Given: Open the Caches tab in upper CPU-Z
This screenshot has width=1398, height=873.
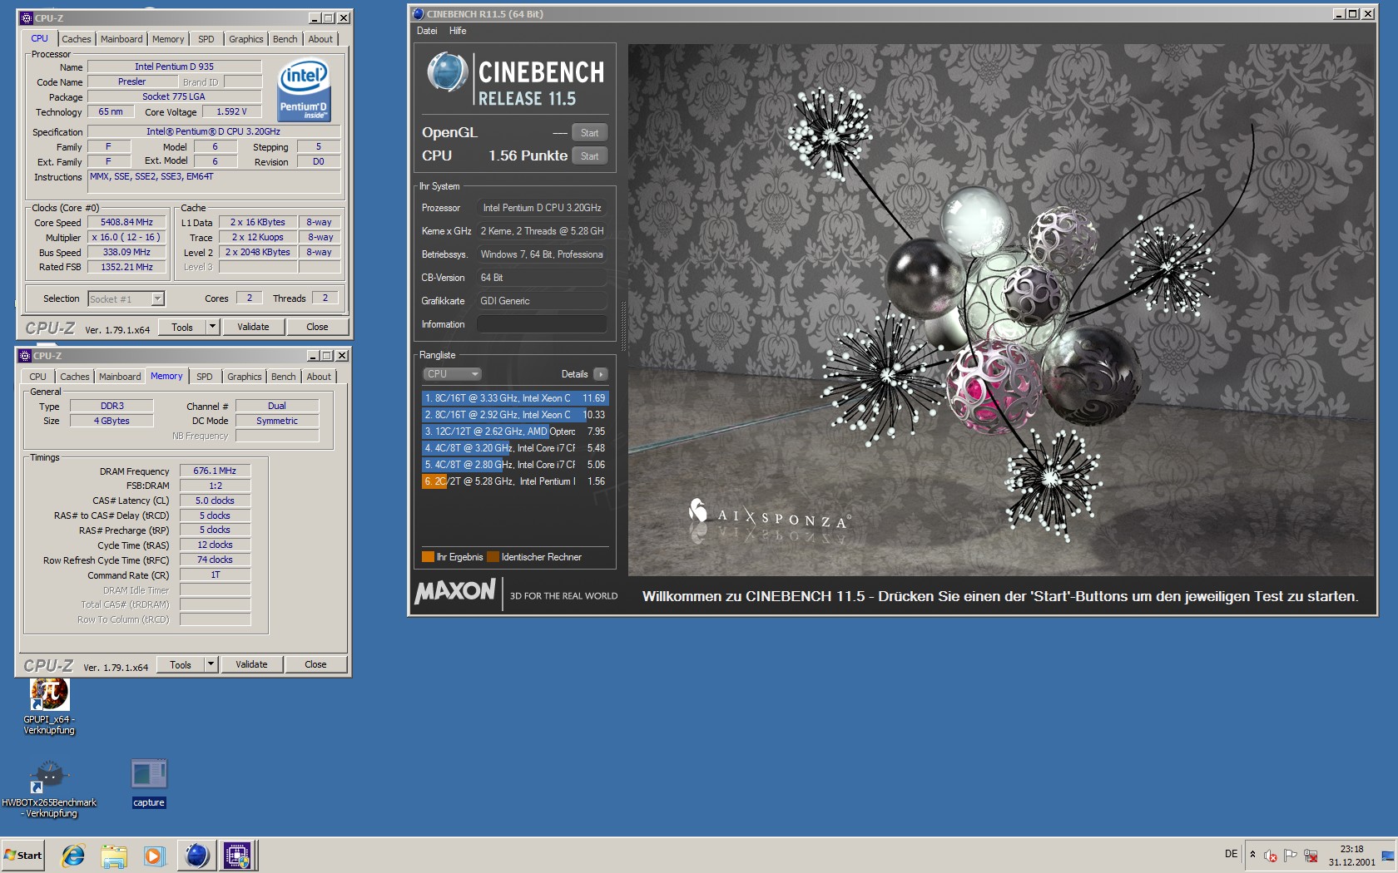Looking at the screenshot, I should 77,39.
